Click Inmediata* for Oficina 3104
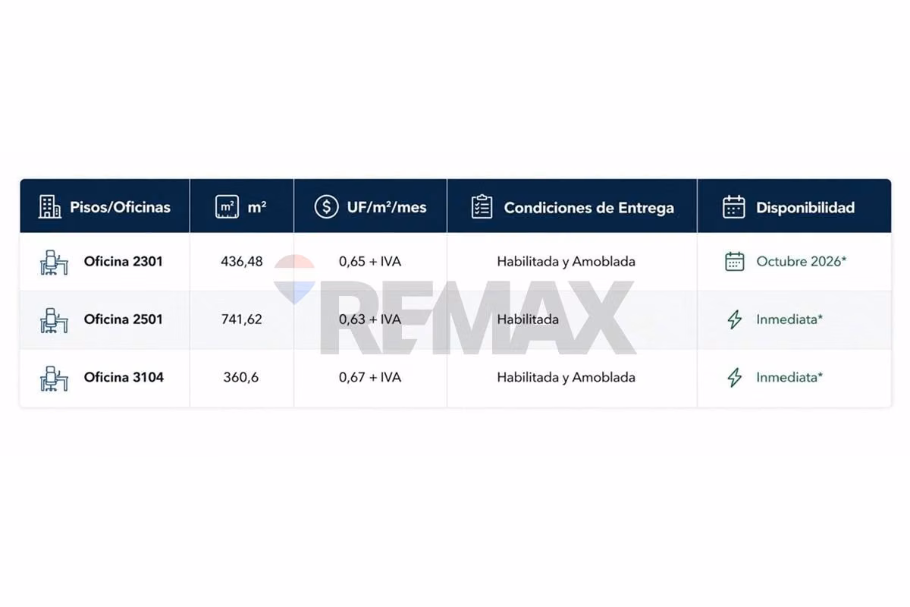Image resolution: width=910 pixels, height=607 pixels. tap(789, 377)
